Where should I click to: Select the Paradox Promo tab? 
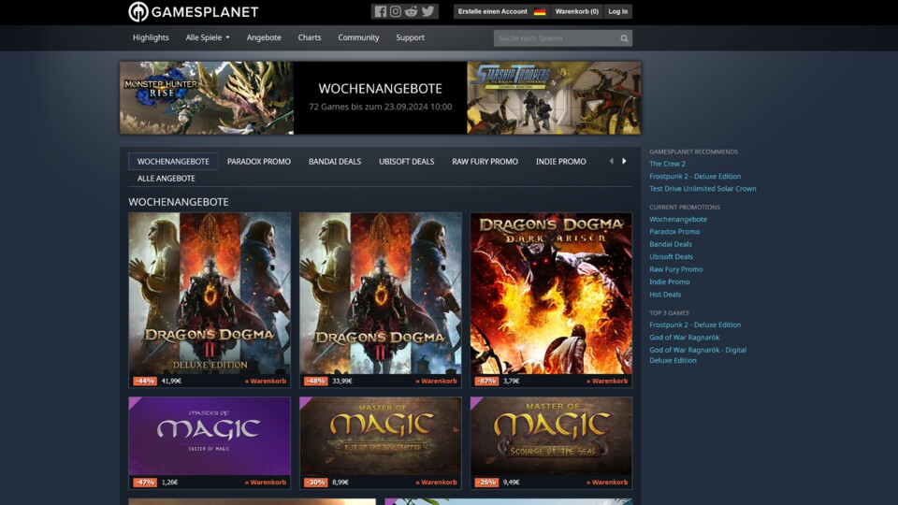click(259, 162)
